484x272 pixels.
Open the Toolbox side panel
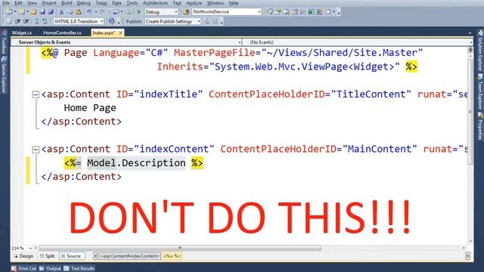click(x=4, y=42)
